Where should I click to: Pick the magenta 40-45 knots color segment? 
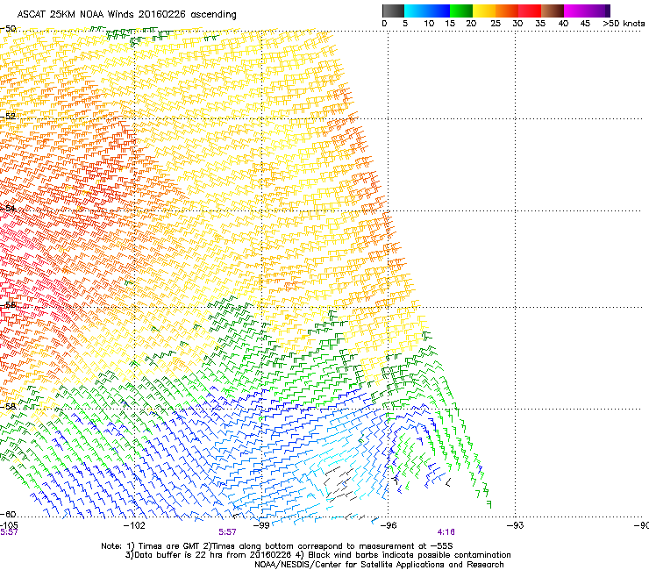(x=575, y=11)
